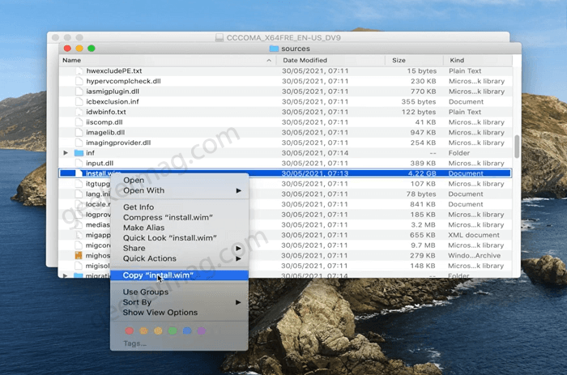The image size is (567, 375).
Task: Choose Tags… in context menu
Action: (134, 343)
